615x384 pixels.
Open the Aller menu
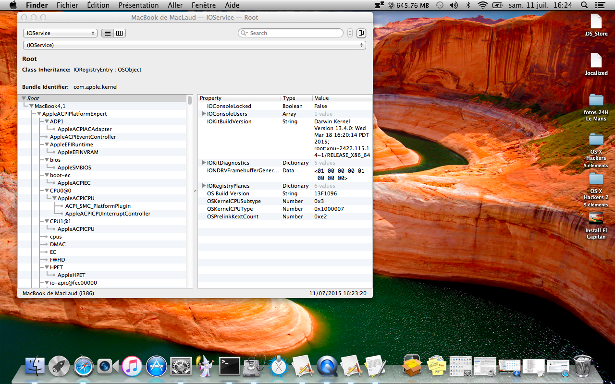(x=175, y=5)
